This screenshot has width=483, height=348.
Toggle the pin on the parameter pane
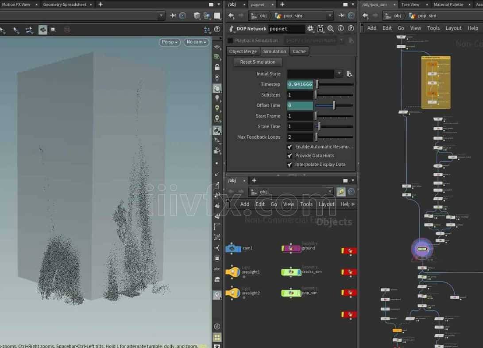click(341, 16)
